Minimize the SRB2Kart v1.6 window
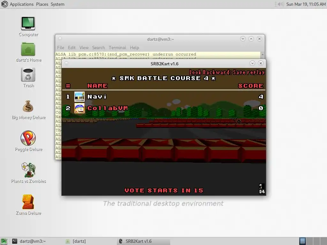The width and height of the screenshot is (327, 245). coord(252,63)
